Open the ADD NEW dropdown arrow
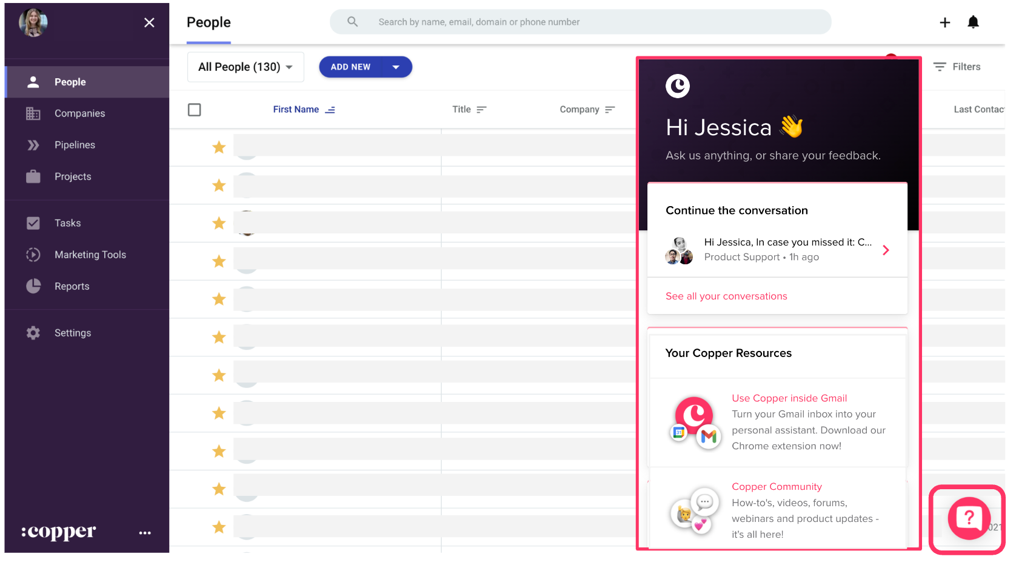1016x565 pixels. (396, 67)
